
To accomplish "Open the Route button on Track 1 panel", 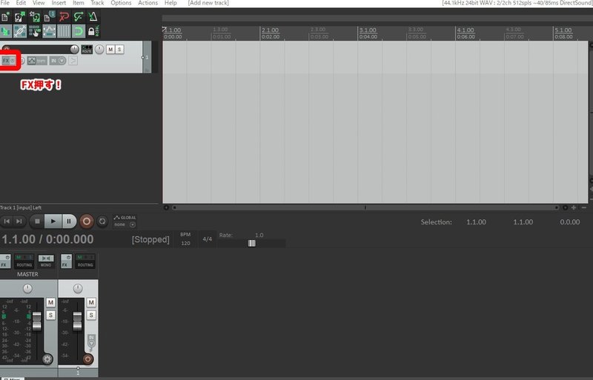I will pos(87,49).
